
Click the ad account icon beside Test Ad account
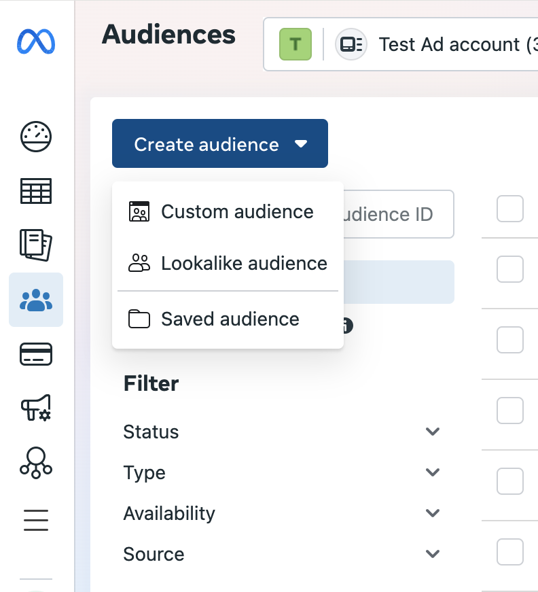[351, 44]
